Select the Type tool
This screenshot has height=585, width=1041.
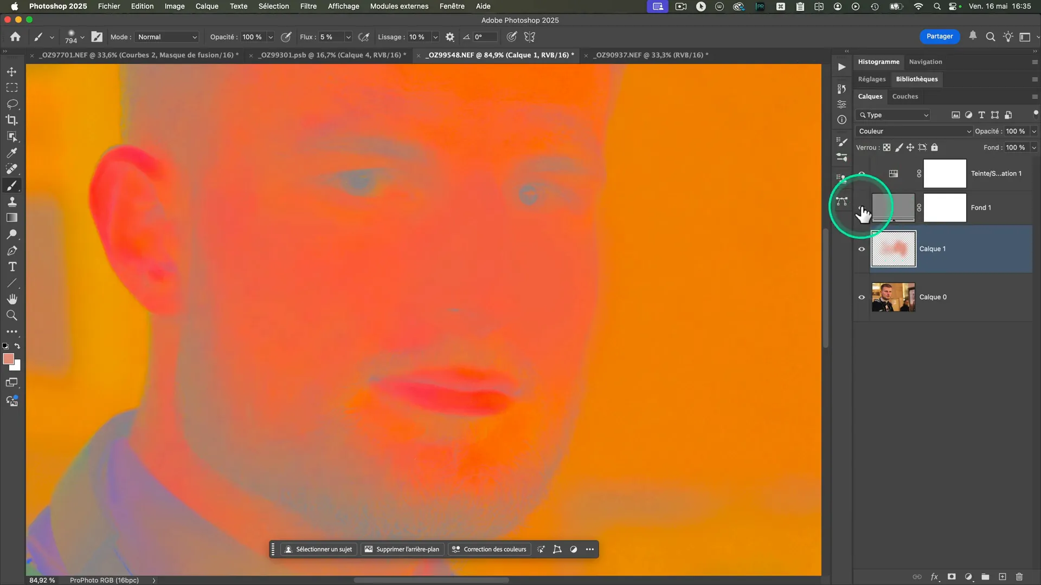pyautogui.click(x=12, y=267)
